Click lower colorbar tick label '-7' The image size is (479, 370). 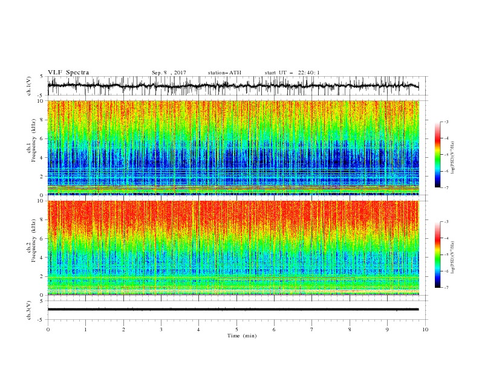point(446,288)
